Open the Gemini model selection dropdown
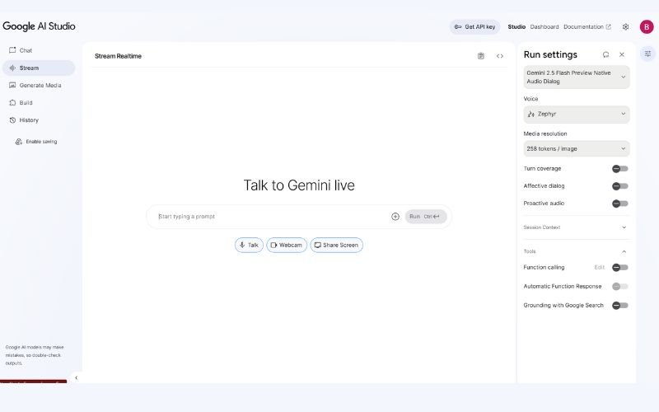 577,77
